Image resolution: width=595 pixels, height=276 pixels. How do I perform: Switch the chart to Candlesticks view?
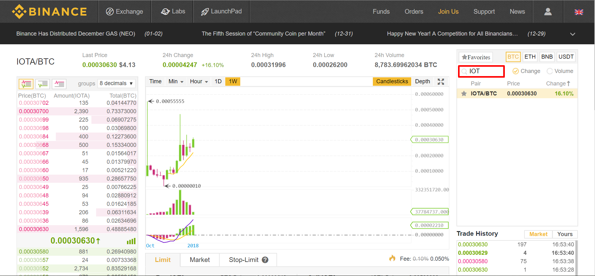(x=392, y=81)
